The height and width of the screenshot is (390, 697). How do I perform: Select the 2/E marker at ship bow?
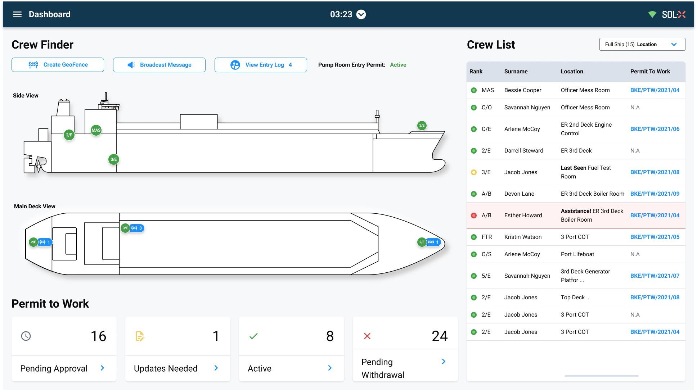click(x=422, y=126)
